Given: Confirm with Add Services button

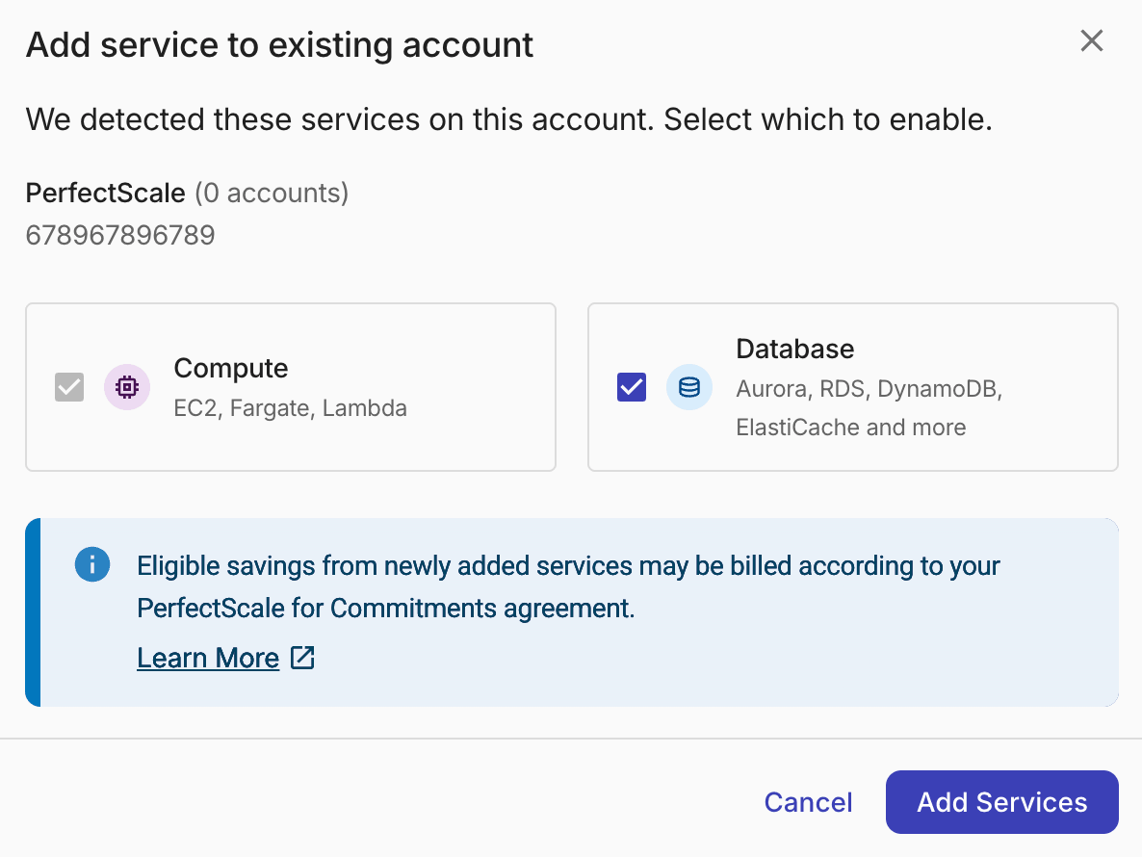Looking at the screenshot, I should click(x=1001, y=802).
